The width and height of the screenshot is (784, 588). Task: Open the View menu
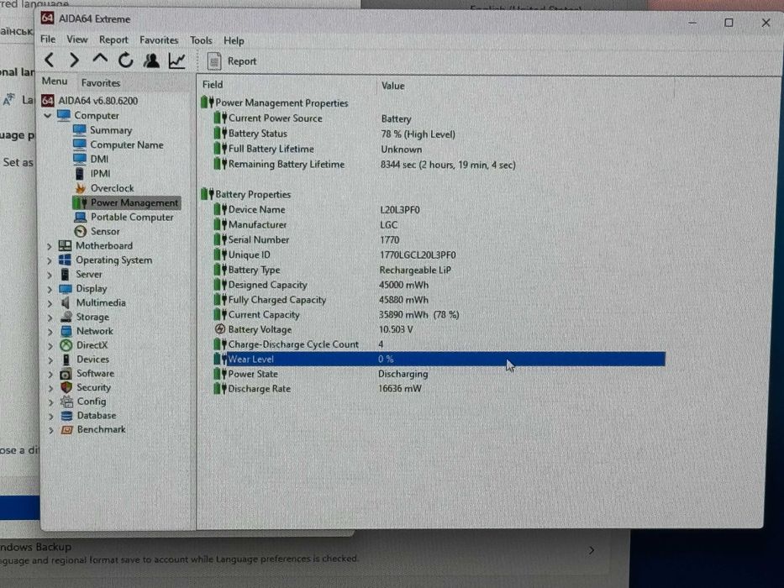click(77, 39)
